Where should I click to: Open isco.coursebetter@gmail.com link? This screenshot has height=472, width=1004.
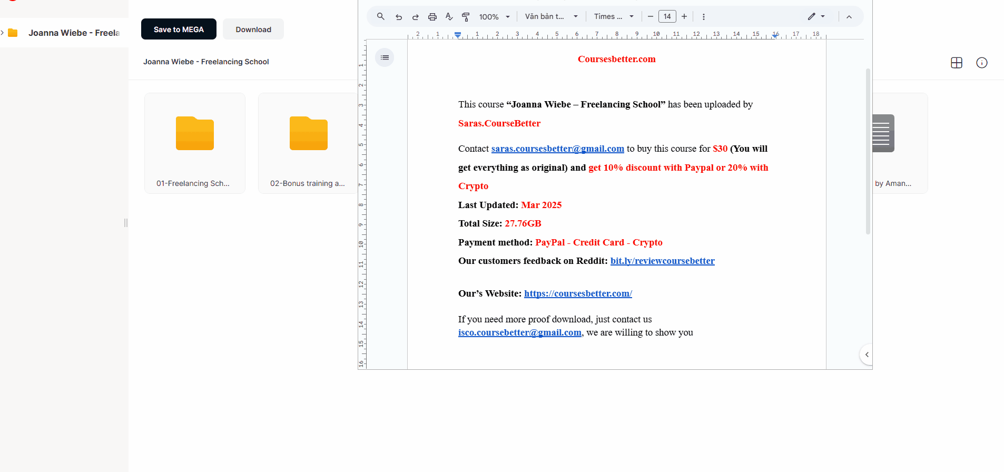point(519,332)
